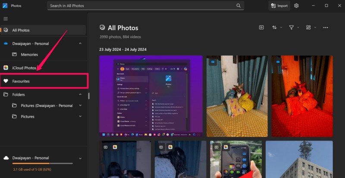The width and height of the screenshot is (345, 178).
Task: Click the hamburger navigation menu icon
Action: [6, 19]
